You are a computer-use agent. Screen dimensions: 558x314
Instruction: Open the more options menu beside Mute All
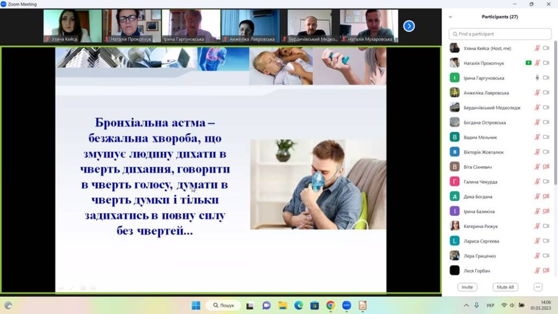538,287
